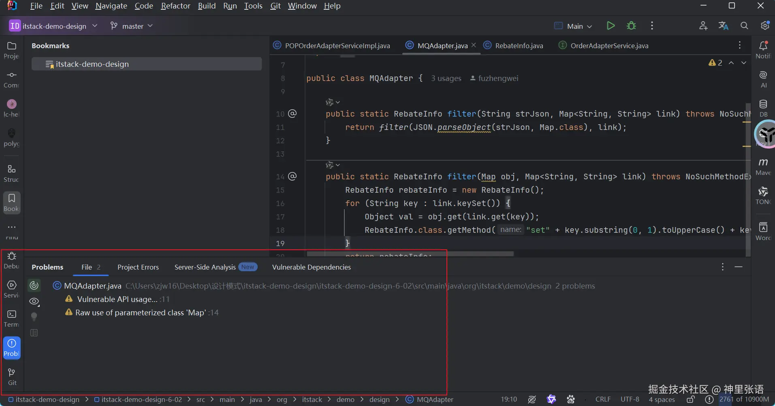Open the Commit tool window
Image resolution: width=775 pixels, height=406 pixels.
pyautogui.click(x=12, y=79)
